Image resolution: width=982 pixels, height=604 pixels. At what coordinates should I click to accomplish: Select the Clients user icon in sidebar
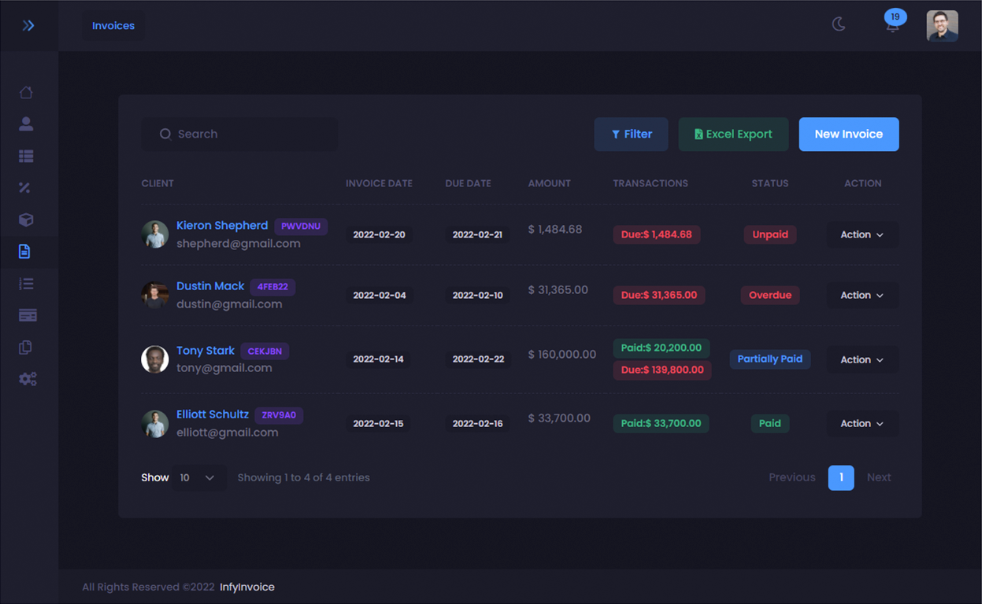point(26,123)
